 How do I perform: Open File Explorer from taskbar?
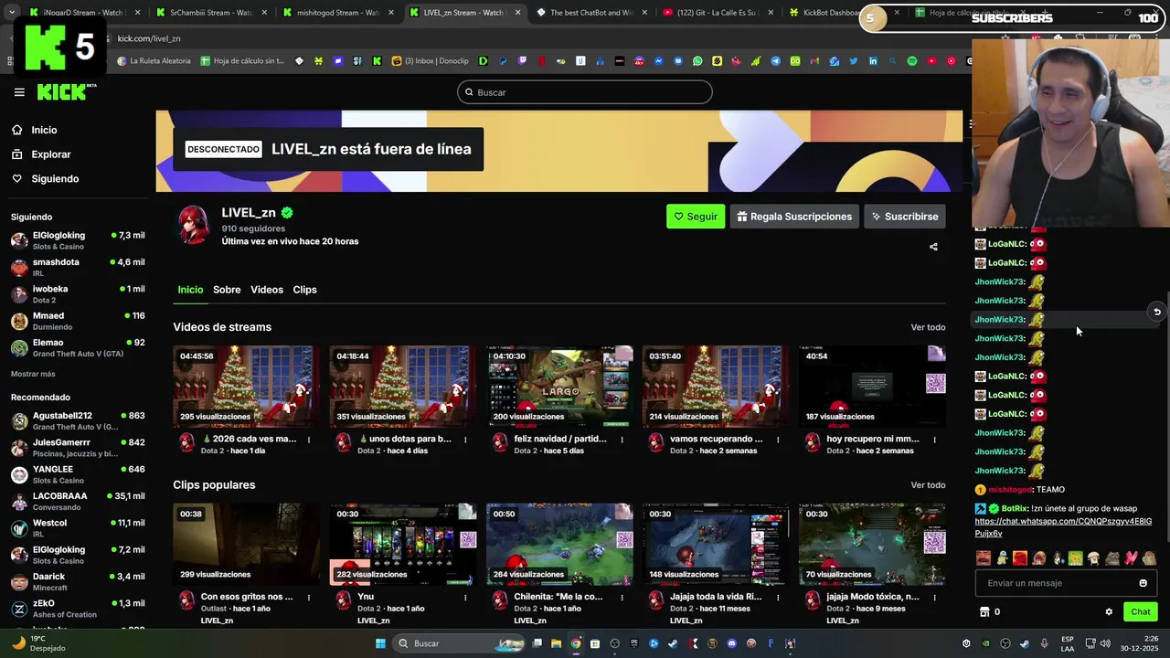pos(556,643)
